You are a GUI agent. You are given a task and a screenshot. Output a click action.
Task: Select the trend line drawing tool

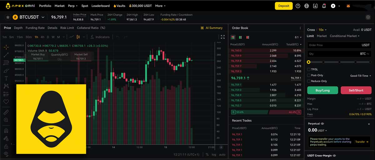(6, 55)
